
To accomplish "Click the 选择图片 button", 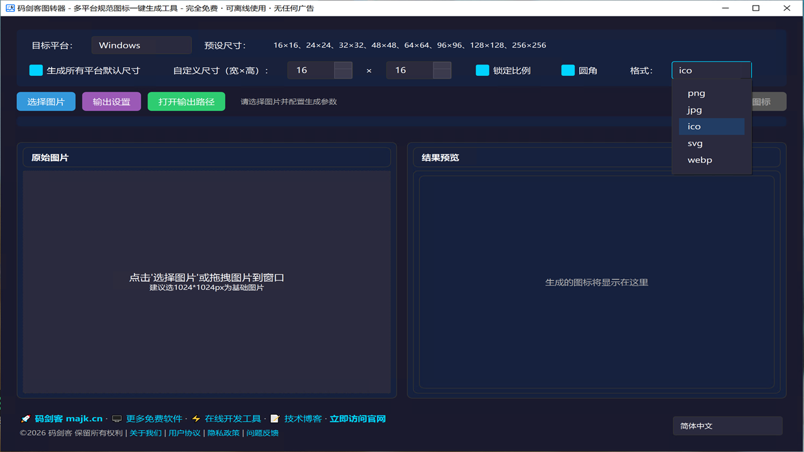I will point(46,102).
